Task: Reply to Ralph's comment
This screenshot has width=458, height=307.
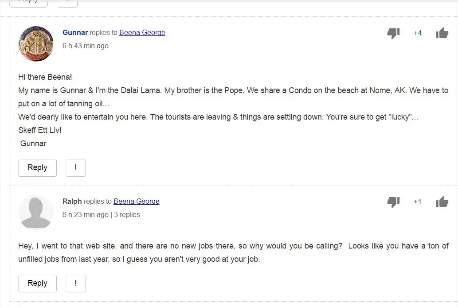Action: pos(37,284)
